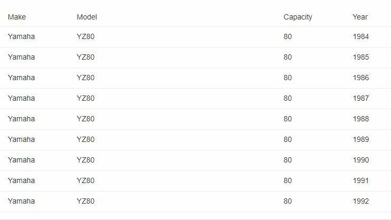Click the Model column header

pos(87,17)
